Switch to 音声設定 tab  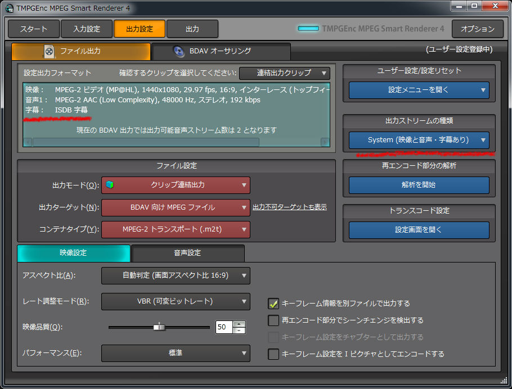coord(188,253)
